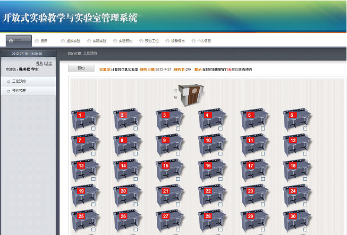Tick the checkbox under workstation 3
Screen dimensions: 347x235
point(179,128)
